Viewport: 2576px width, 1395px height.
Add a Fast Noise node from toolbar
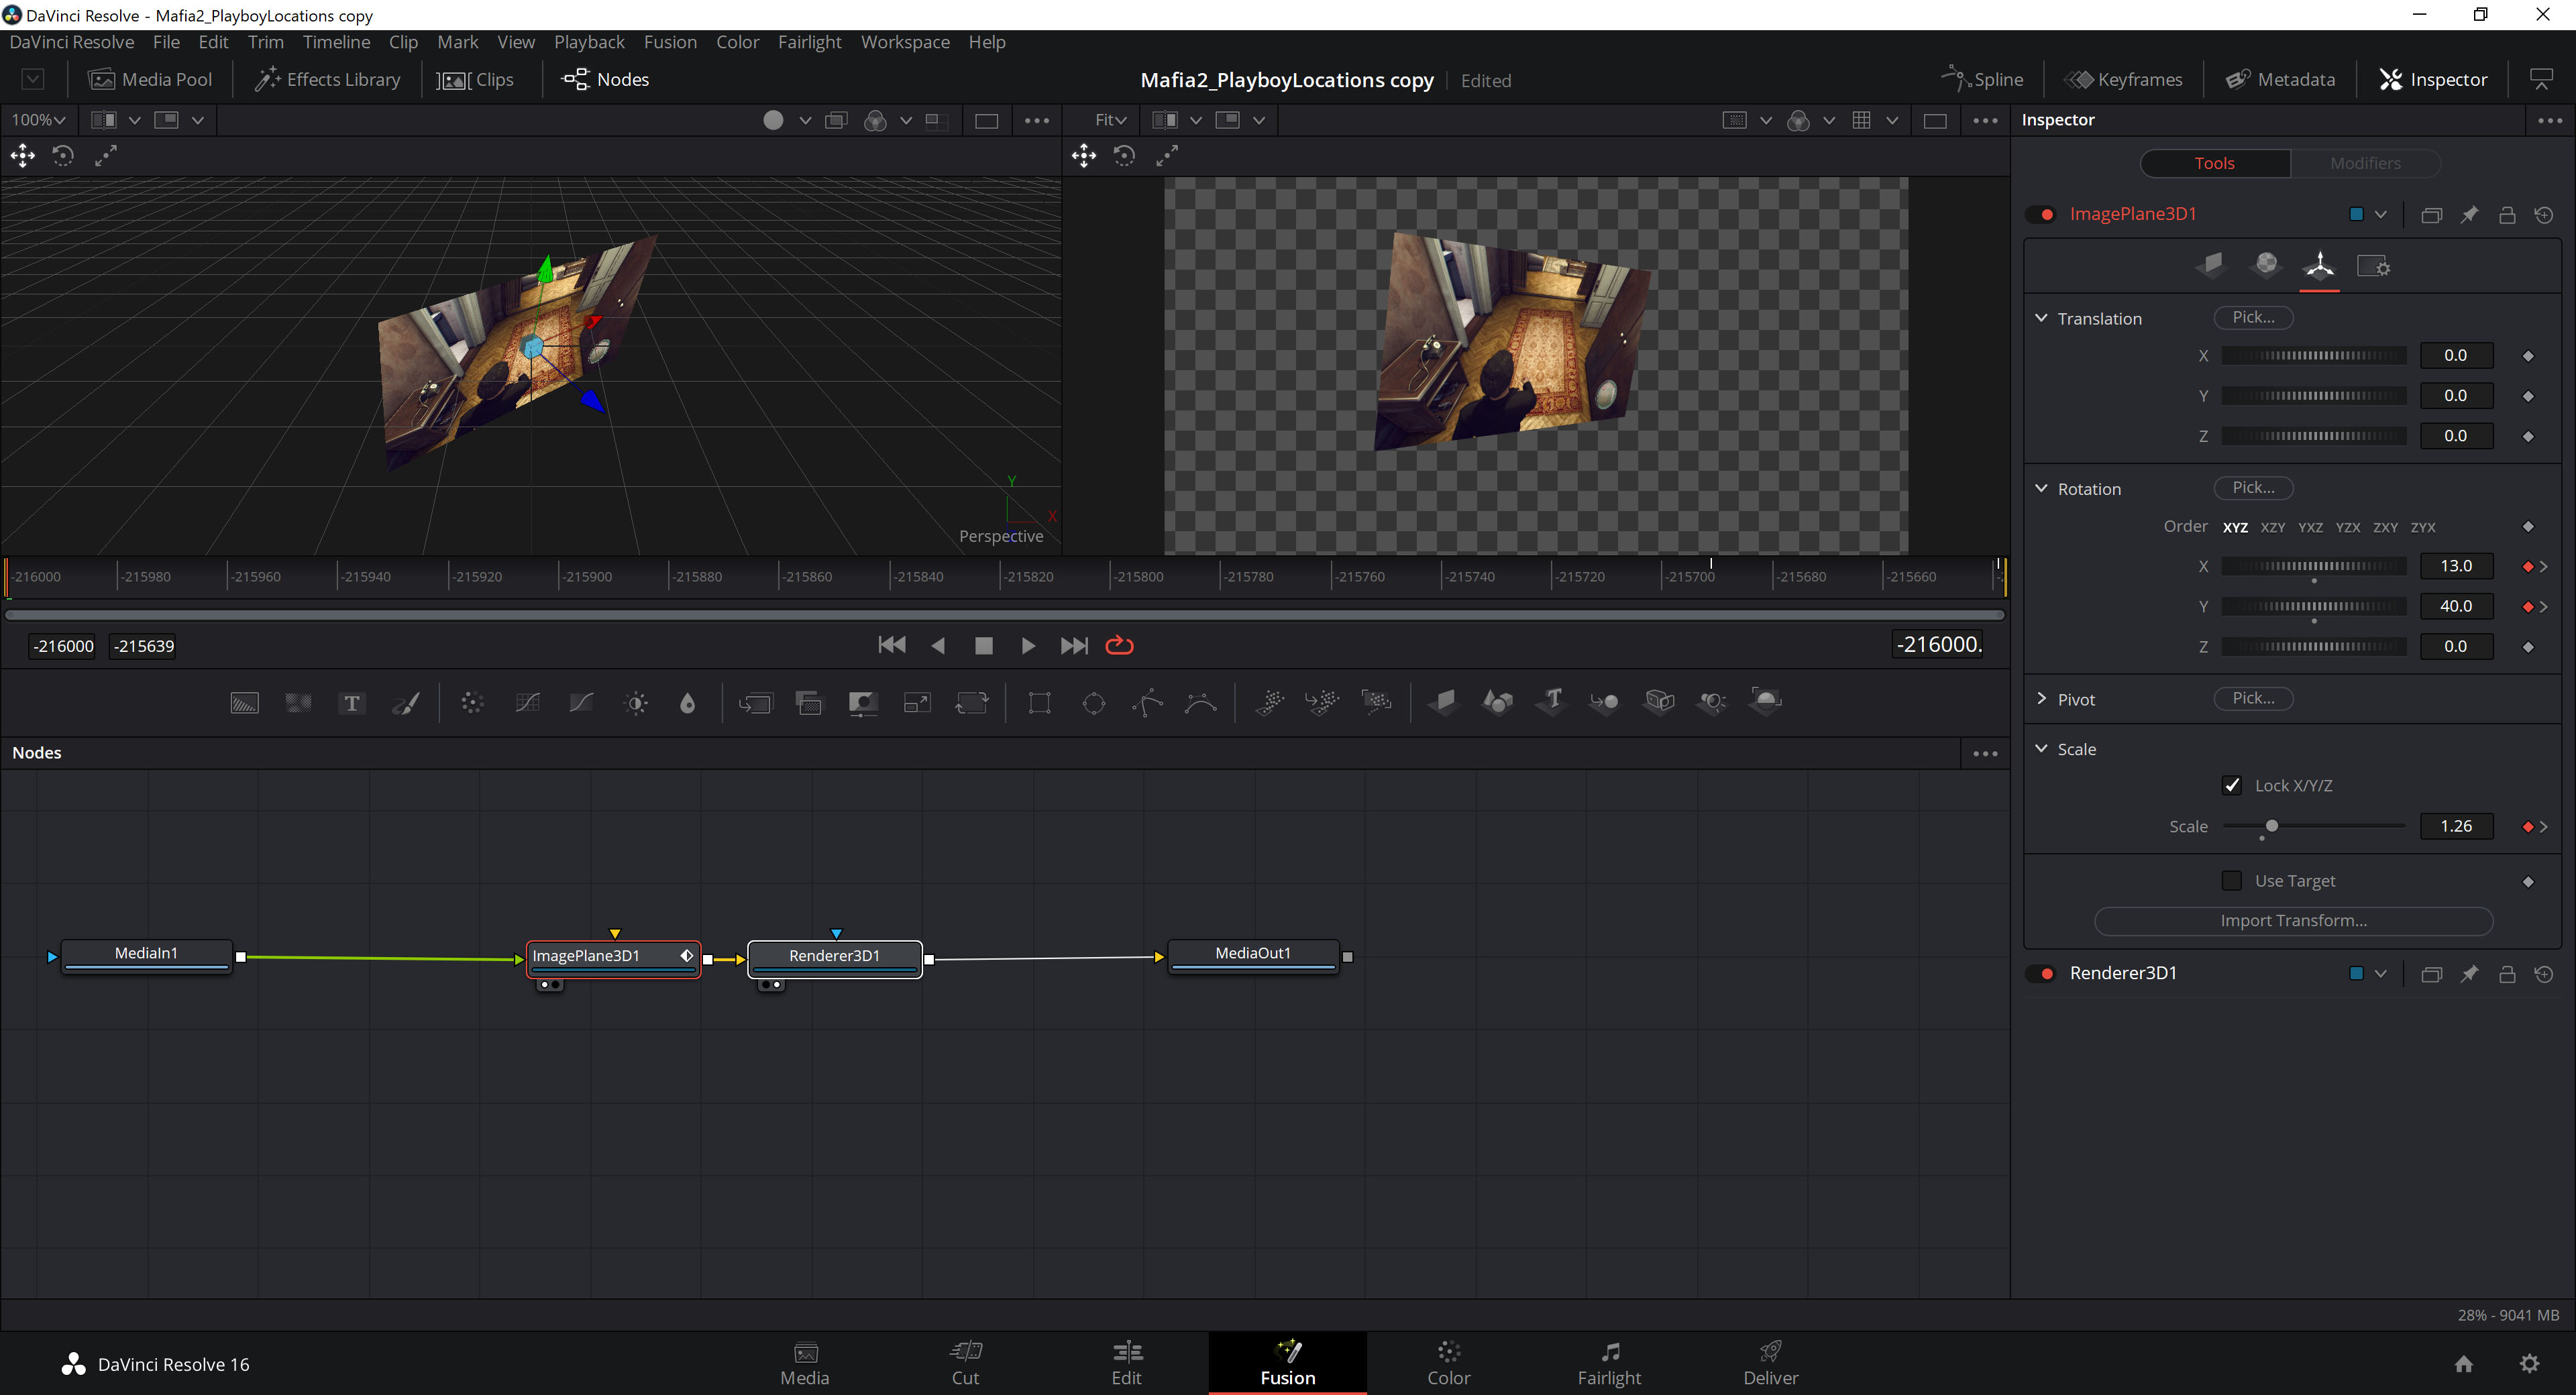[x=298, y=703]
